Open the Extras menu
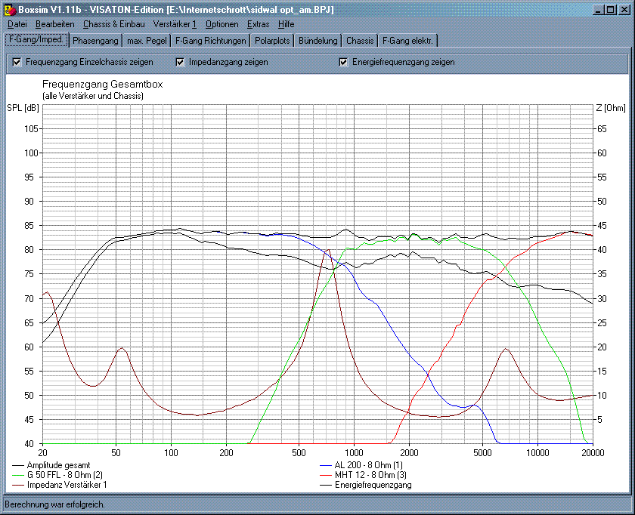The height and width of the screenshot is (515, 635). click(258, 24)
